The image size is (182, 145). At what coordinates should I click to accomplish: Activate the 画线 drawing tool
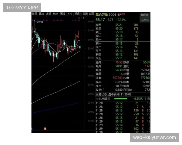click(x=63, y=14)
